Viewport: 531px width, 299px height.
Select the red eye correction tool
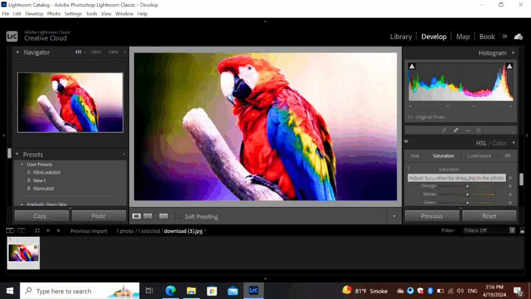pos(468,130)
